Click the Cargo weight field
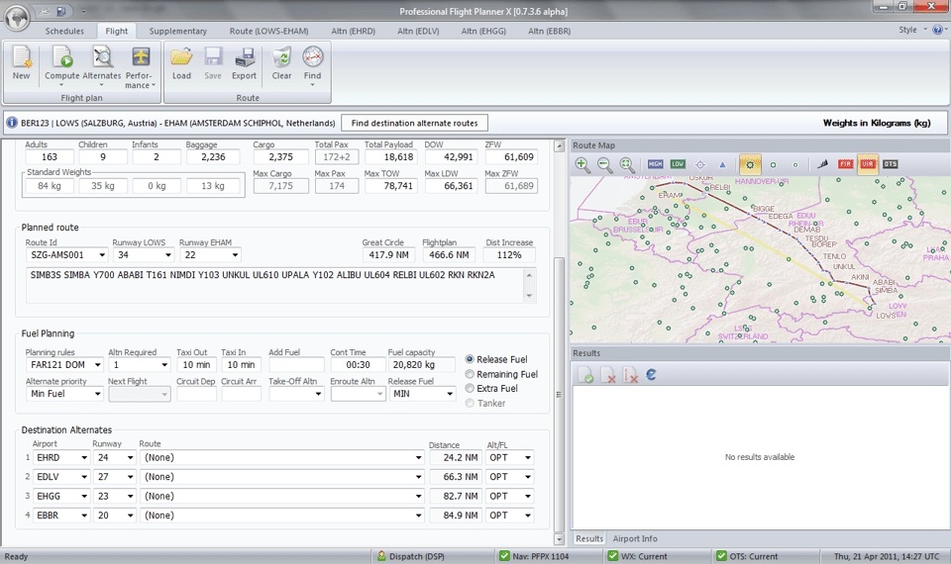This screenshot has width=951, height=564. tap(280, 157)
